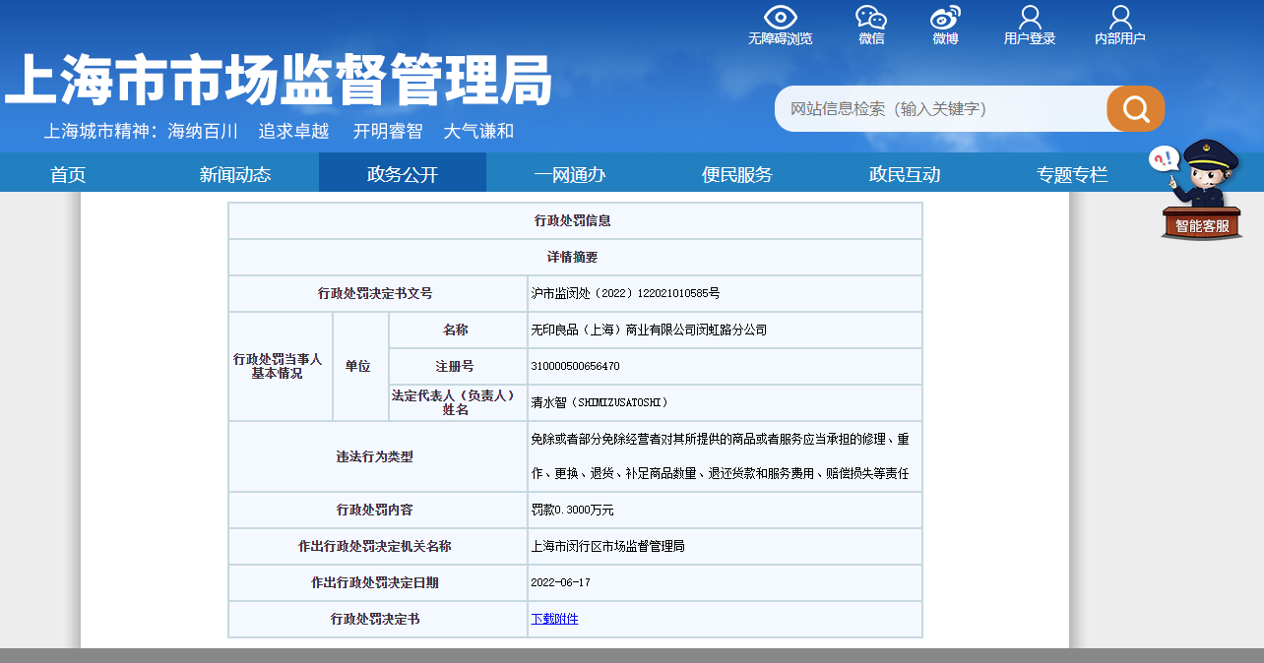Click the slogan 上海城市精神：海纳百川
This screenshot has width=1264, height=663.
tap(141, 132)
